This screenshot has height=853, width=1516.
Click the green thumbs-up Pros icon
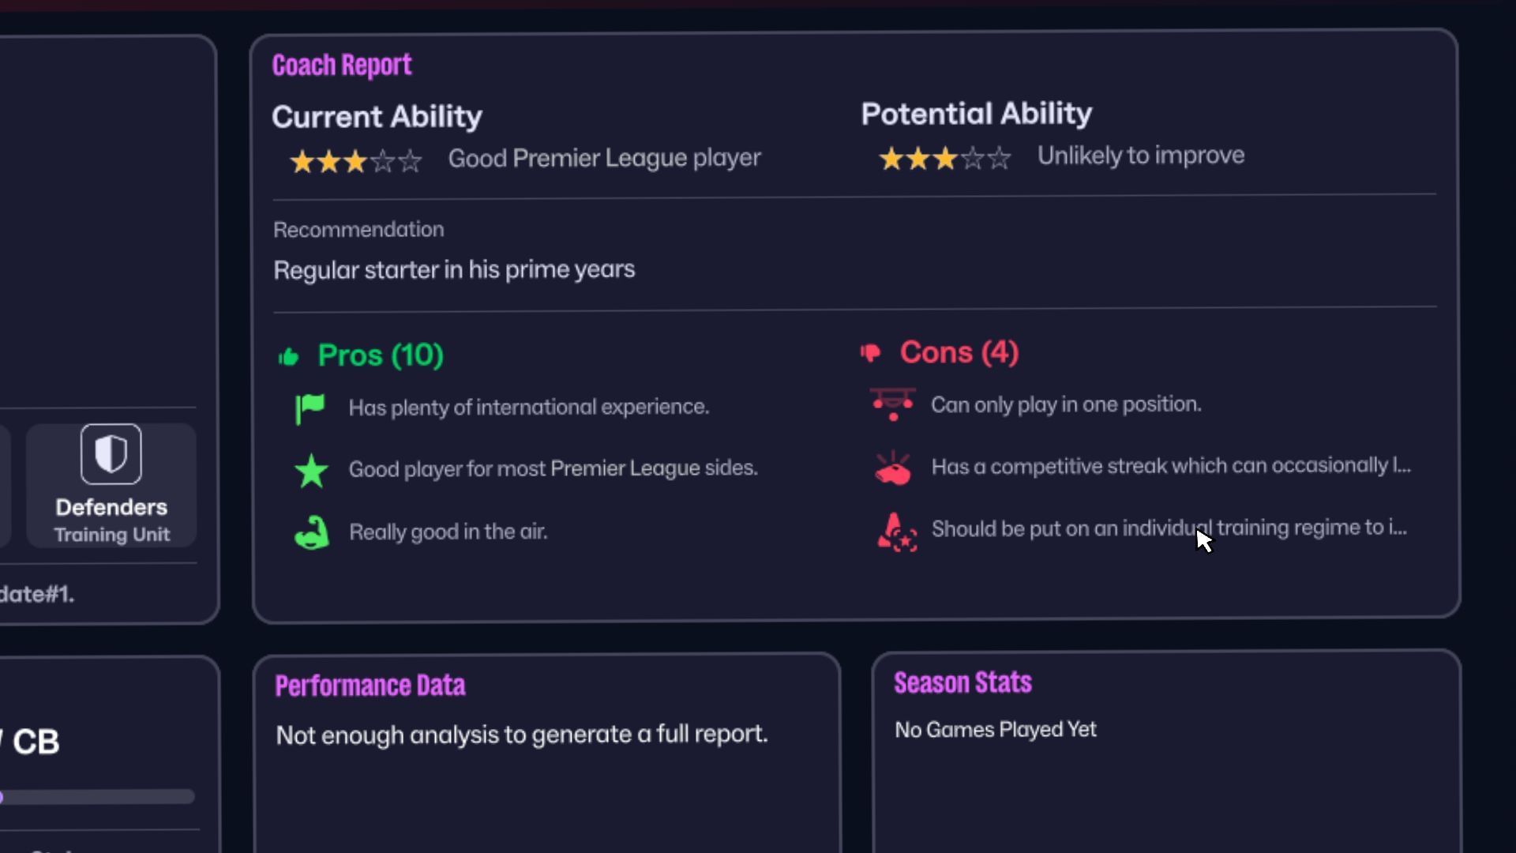pos(289,357)
